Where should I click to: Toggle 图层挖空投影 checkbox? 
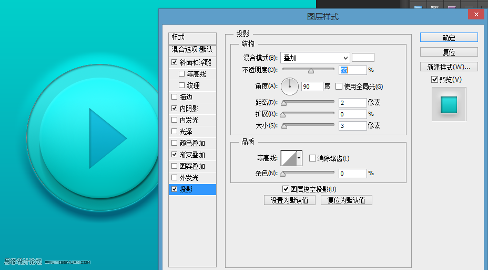pos(286,189)
